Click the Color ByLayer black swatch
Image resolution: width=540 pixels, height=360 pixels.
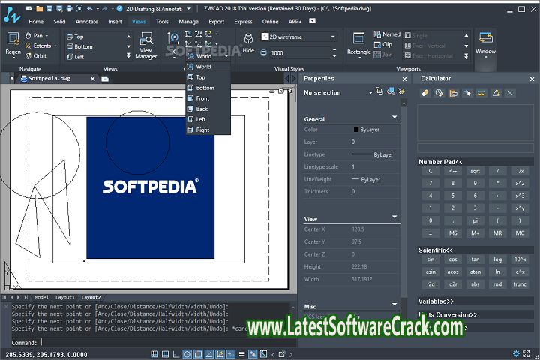pyautogui.click(x=356, y=130)
